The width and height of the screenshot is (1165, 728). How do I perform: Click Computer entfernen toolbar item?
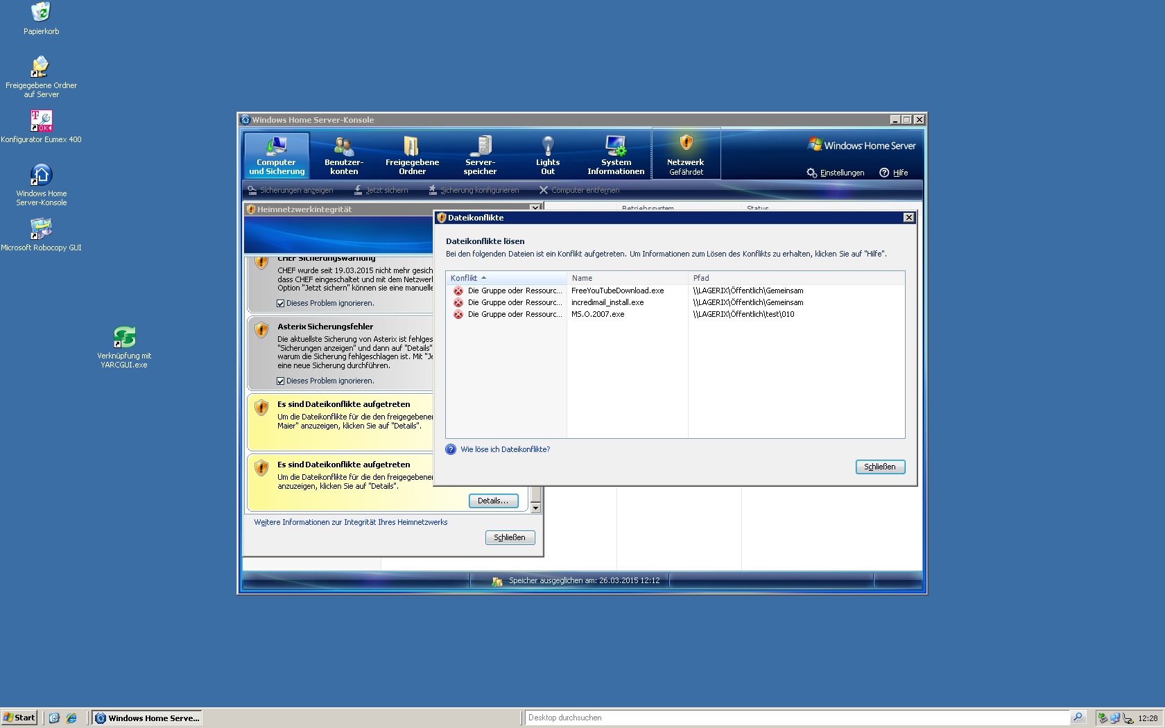coord(579,190)
